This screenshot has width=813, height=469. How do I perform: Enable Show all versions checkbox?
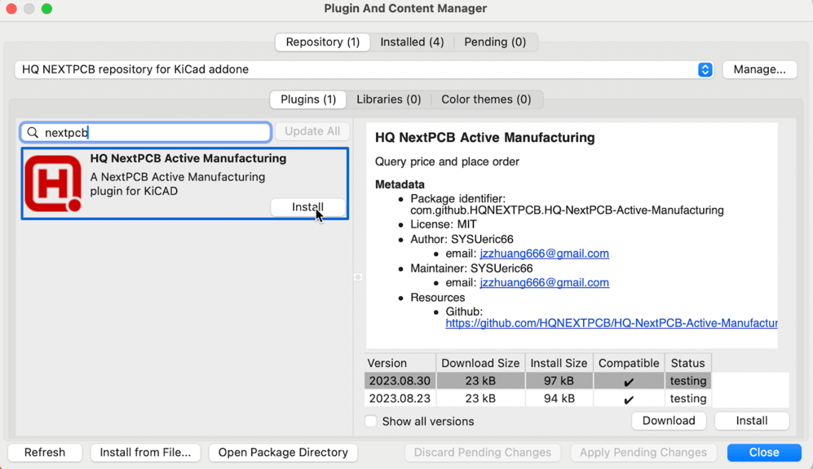coord(371,421)
